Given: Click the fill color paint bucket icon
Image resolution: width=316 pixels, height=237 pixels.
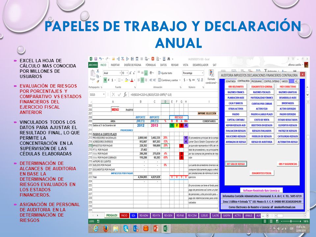Looking at the screenshot, I should click(126, 80).
